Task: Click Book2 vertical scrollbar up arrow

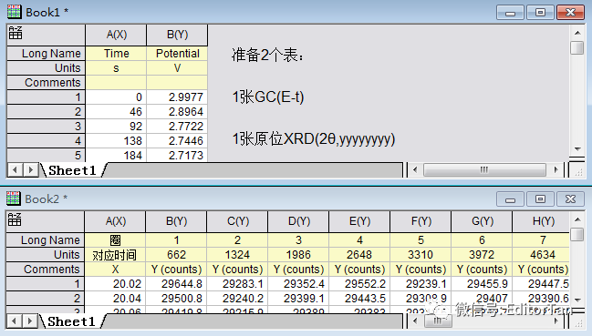Action: (x=577, y=219)
